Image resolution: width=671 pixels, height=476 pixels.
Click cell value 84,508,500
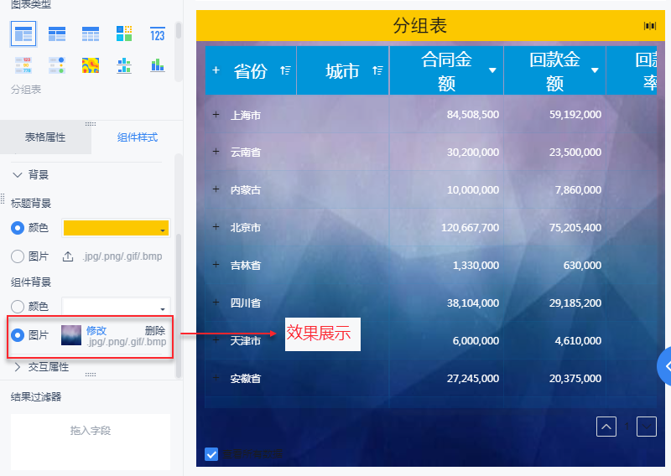click(x=473, y=115)
